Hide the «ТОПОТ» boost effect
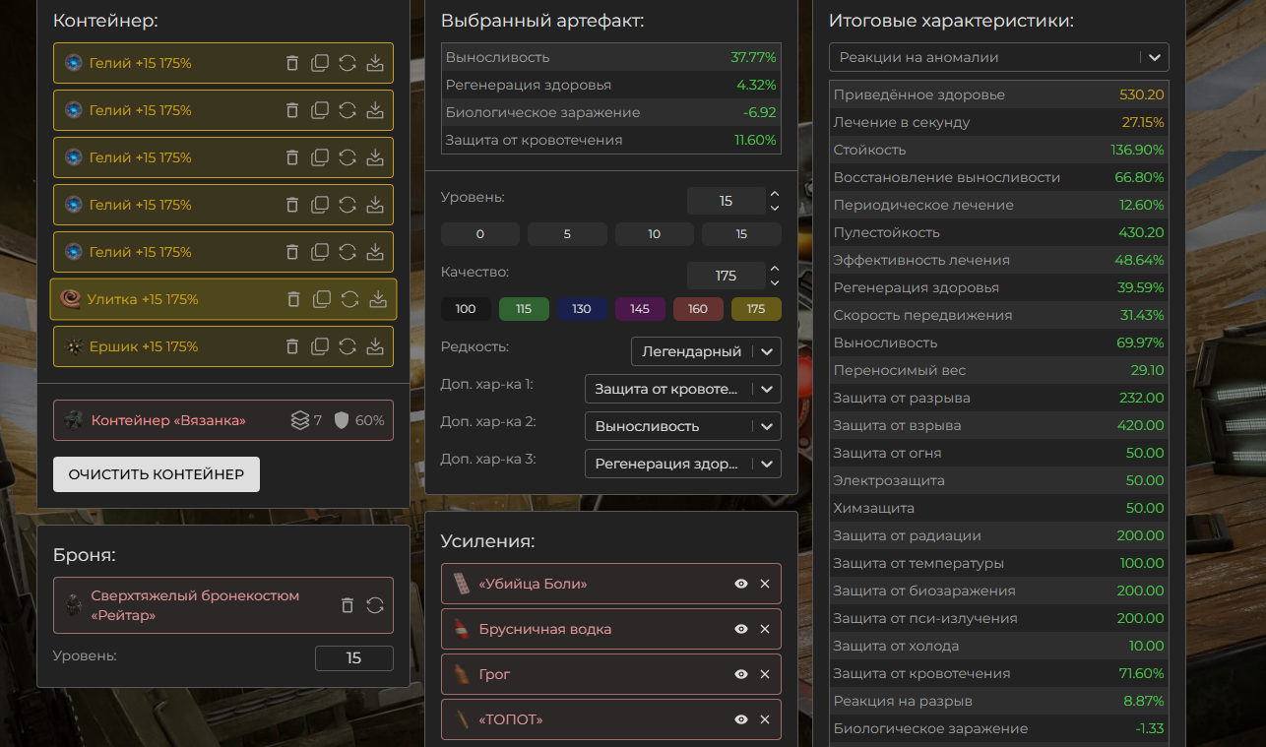 741,719
